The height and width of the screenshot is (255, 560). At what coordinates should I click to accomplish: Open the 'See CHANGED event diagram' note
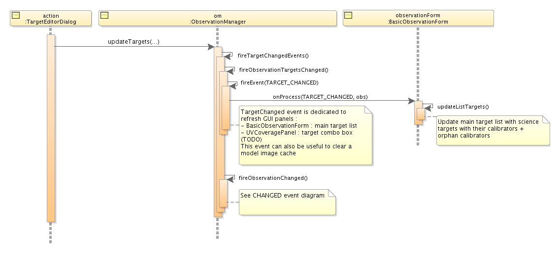point(287,201)
